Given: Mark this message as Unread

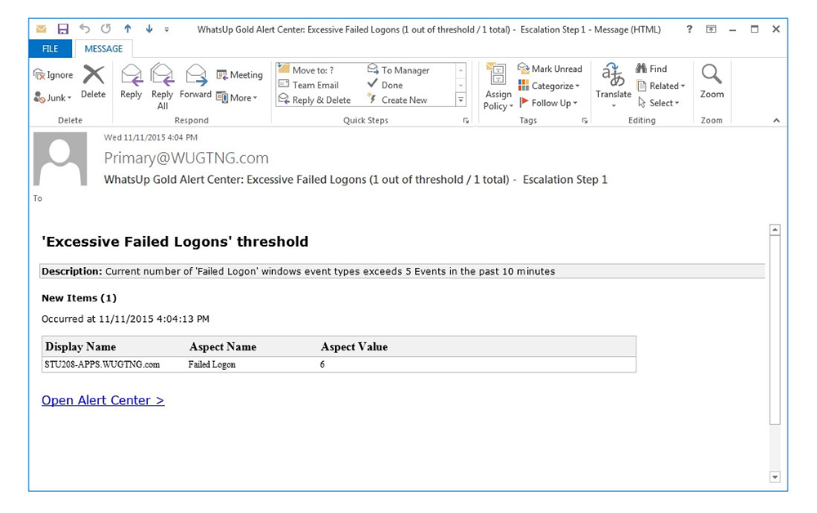Looking at the screenshot, I should point(550,69).
